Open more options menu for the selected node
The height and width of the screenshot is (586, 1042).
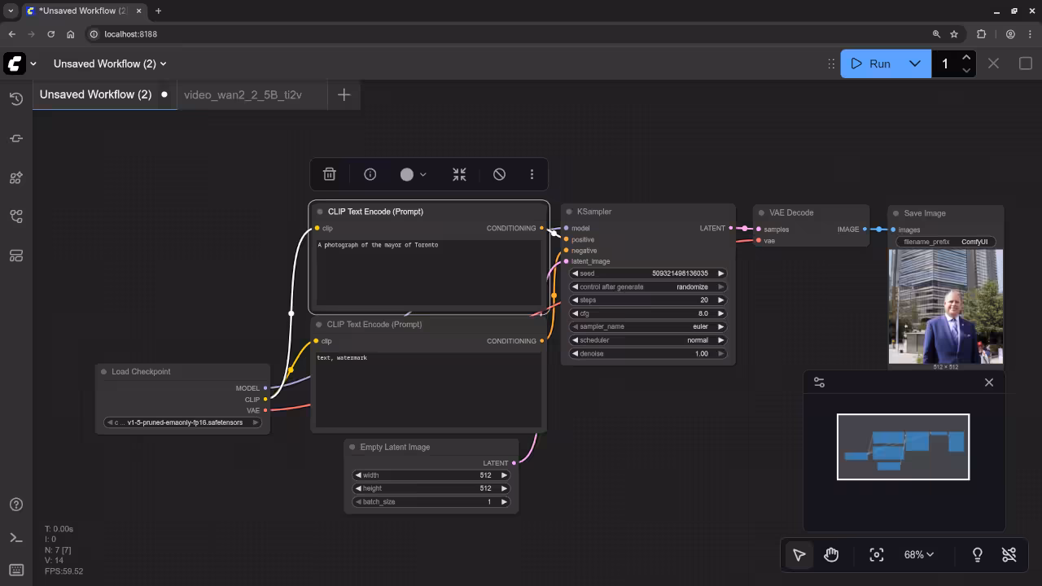532,174
